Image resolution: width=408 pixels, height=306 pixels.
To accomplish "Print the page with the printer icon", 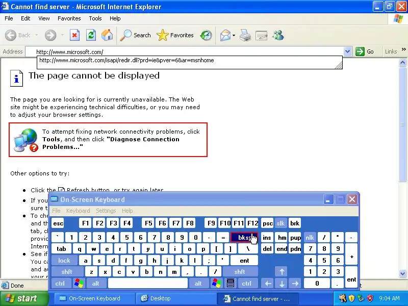I will click(x=245, y=35).
